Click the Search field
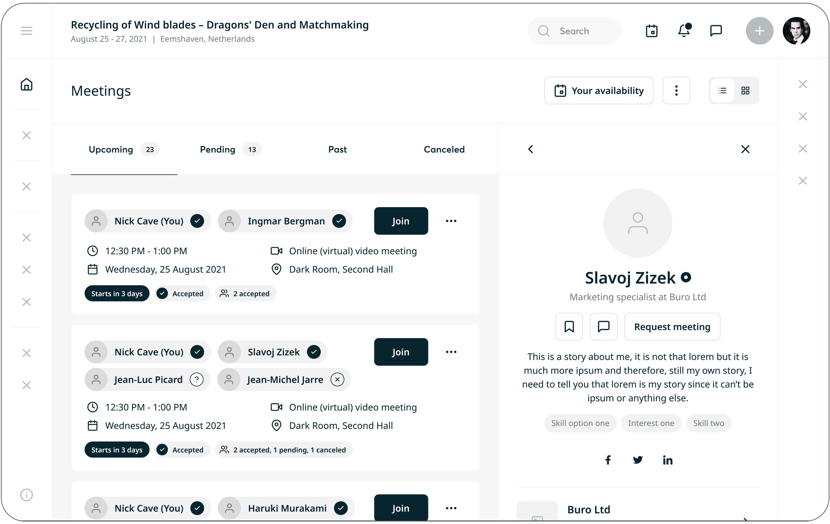This screenshot has width=830, height=524. pos(574,31)
